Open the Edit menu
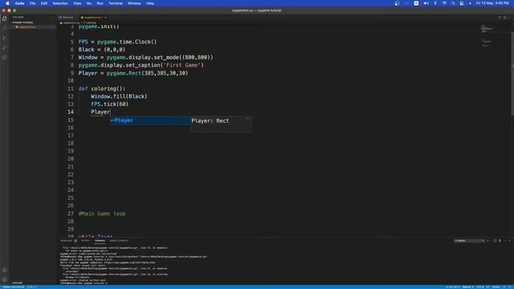Viewport: 514px width, 289px height. [44, 3]
